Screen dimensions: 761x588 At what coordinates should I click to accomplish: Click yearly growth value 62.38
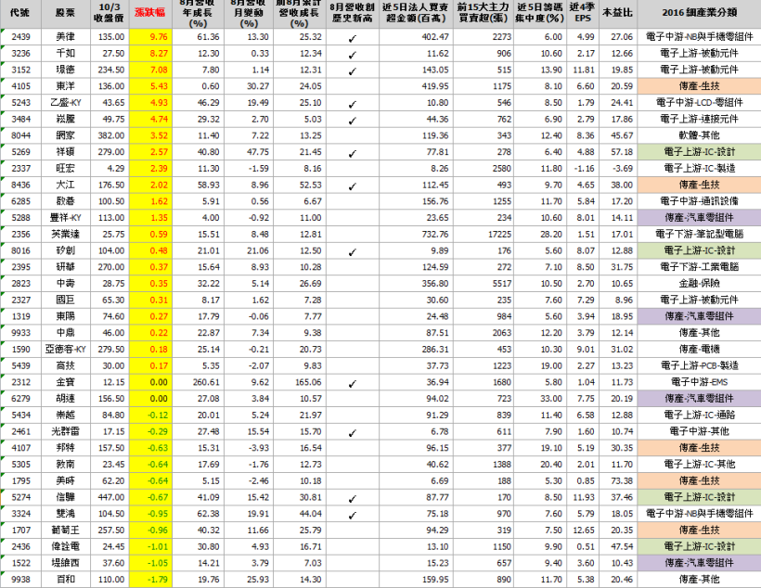click(x=208, y=514)
